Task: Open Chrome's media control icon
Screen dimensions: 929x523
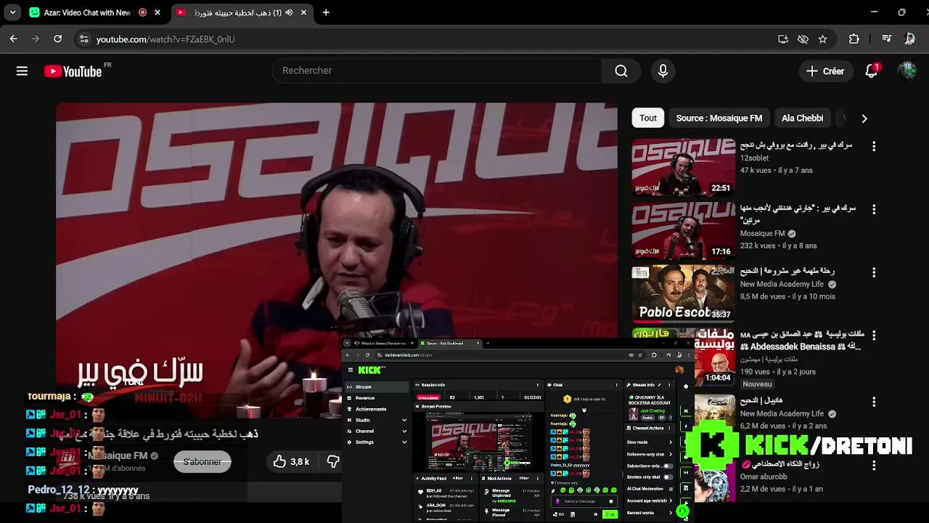Action: (886, 39)
